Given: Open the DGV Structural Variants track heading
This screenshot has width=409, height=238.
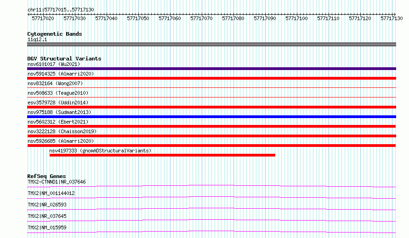Looking at the screenshot, I should pos(64,59).
